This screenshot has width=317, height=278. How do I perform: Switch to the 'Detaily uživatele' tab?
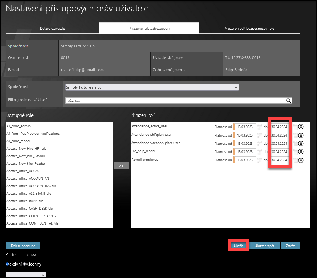[x=52, y=28]
